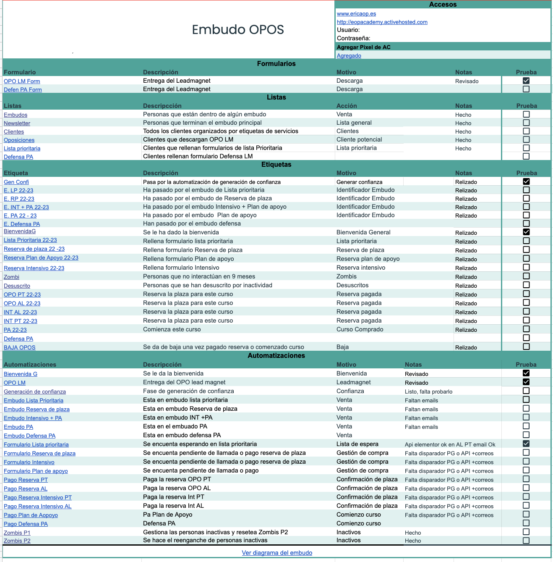Open the OPO LM Form link

22,81
